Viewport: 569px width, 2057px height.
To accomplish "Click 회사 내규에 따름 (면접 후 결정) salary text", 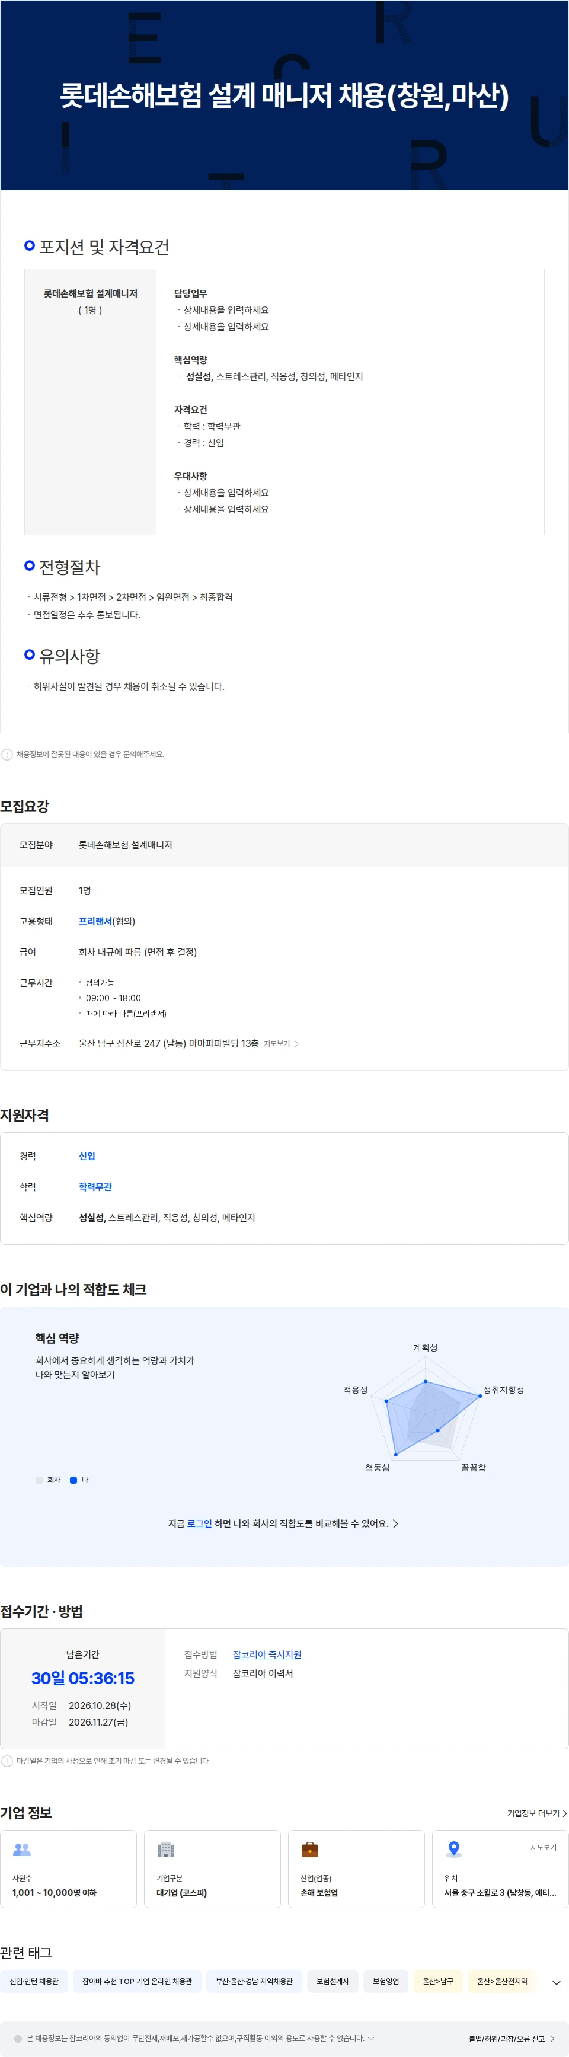I will coord(138,952).
